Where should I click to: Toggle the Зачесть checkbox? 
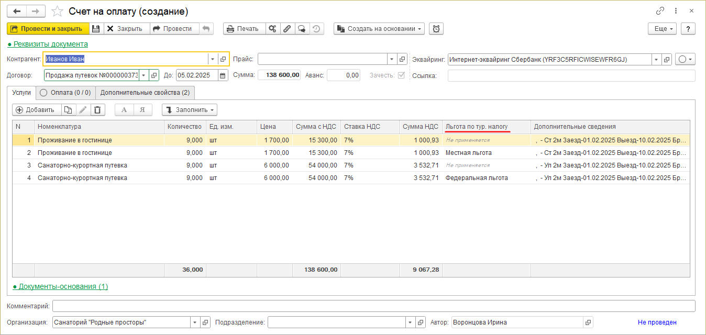coord(401,75)
